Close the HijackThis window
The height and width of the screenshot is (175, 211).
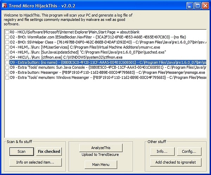coord(205,6)
